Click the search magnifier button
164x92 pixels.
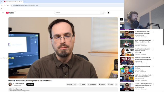tap(102, 13)
